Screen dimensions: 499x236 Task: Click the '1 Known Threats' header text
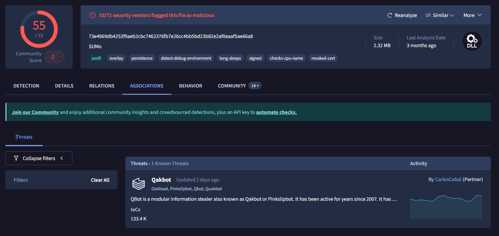click(x=170, y=163)
